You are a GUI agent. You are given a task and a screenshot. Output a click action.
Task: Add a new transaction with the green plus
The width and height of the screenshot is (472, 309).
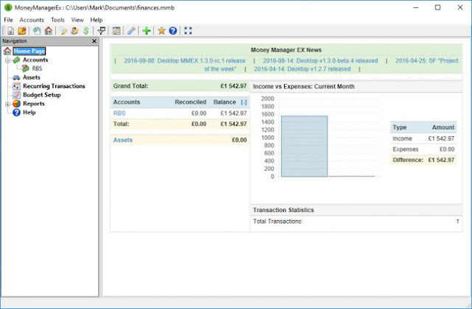click(x=146, y=31)
